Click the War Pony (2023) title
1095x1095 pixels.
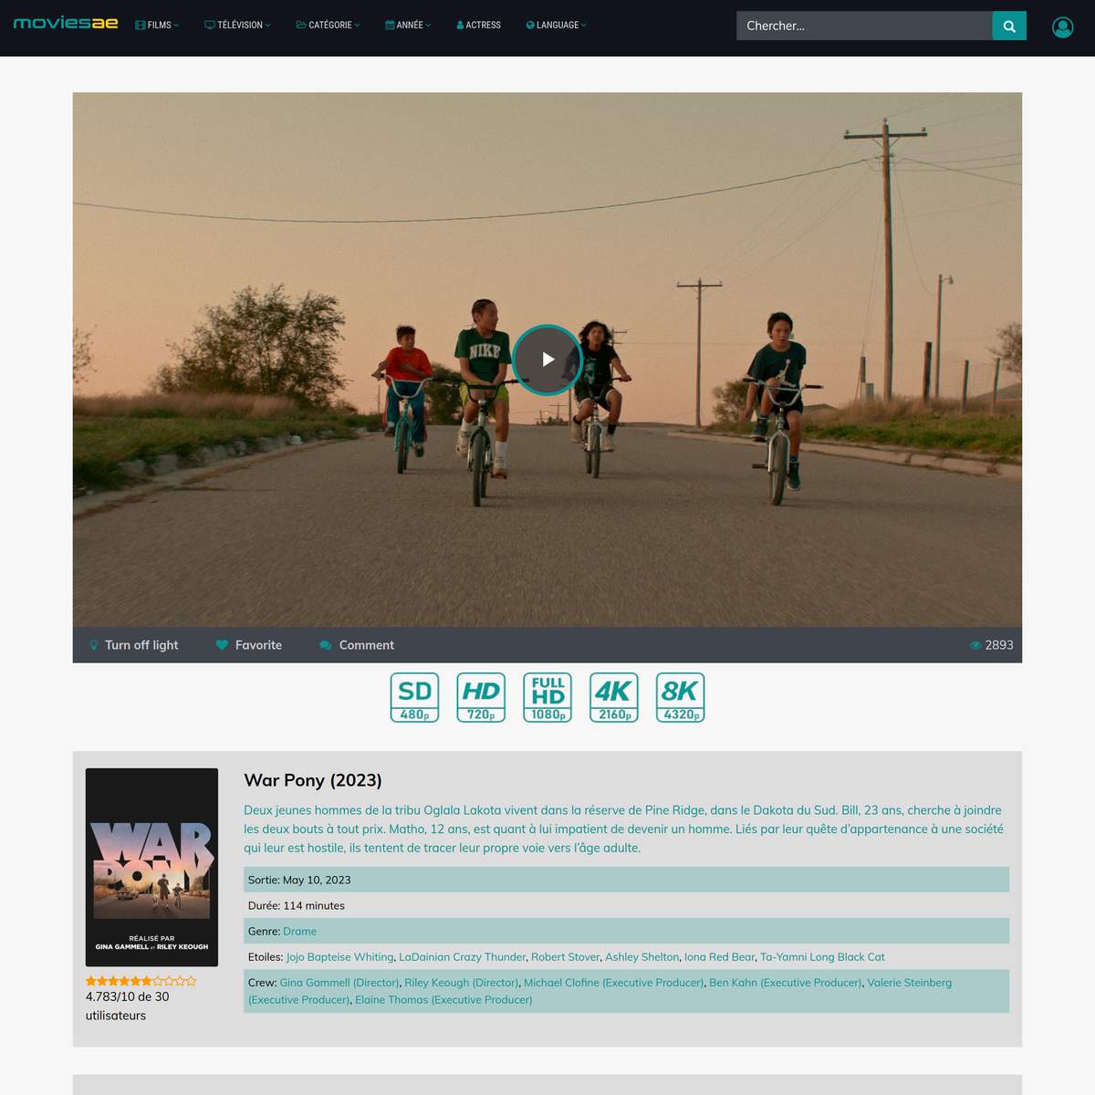[313, 780]
